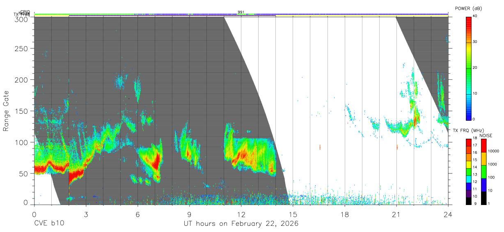The image size is (504, 232).
Task: Click the '200' range gate tick label
Action: tap(21, 80)
